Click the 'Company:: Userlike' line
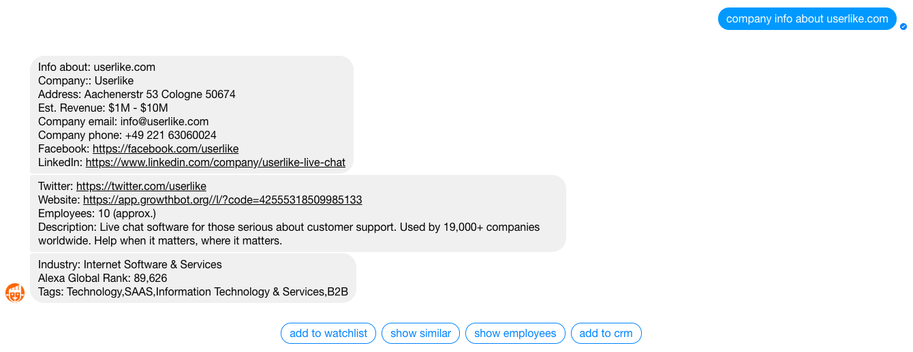Screen dimensions: 913x352 86,80
